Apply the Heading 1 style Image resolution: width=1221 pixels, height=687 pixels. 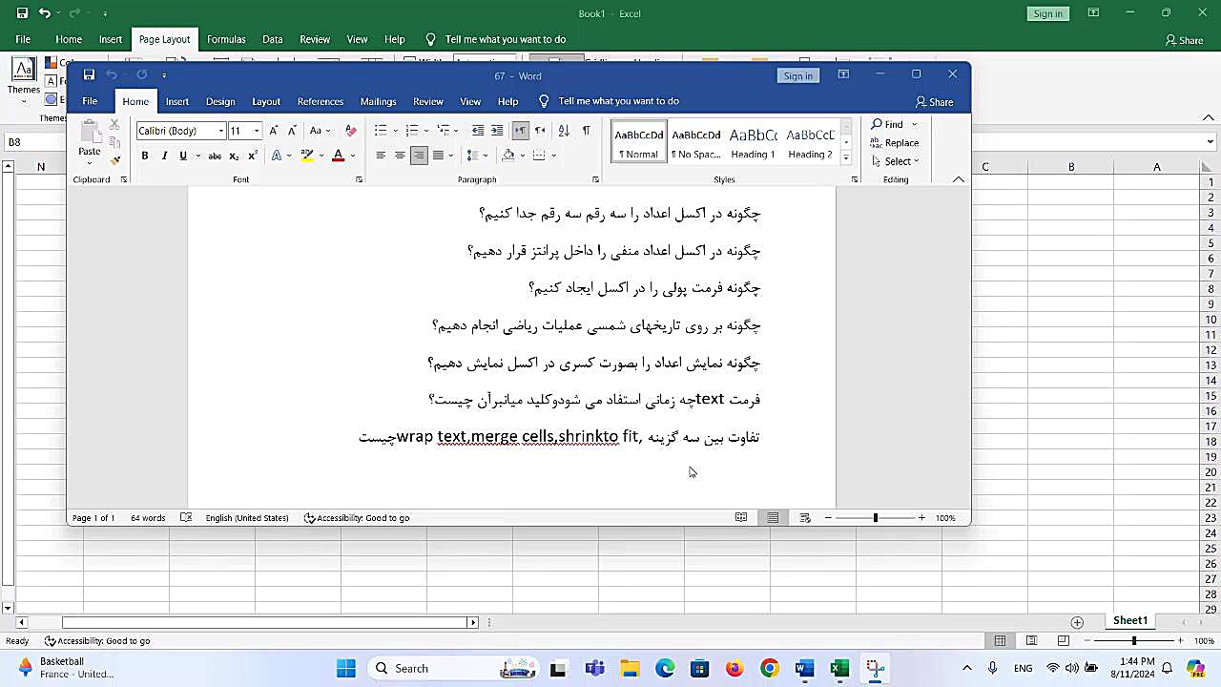pos(753,143)
